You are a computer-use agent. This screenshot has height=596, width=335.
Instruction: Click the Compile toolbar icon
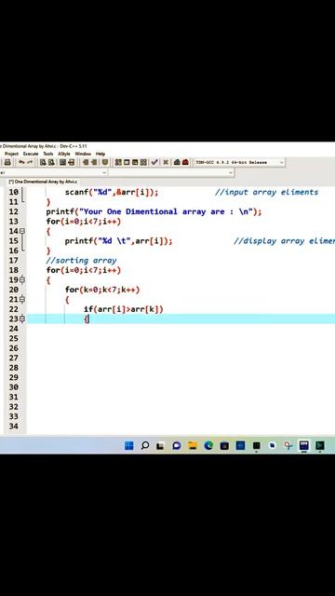(118, 162)
